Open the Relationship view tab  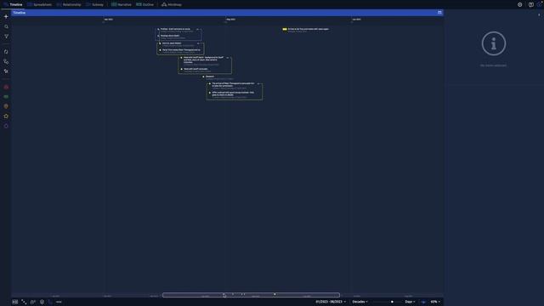[x=69, y=4]
